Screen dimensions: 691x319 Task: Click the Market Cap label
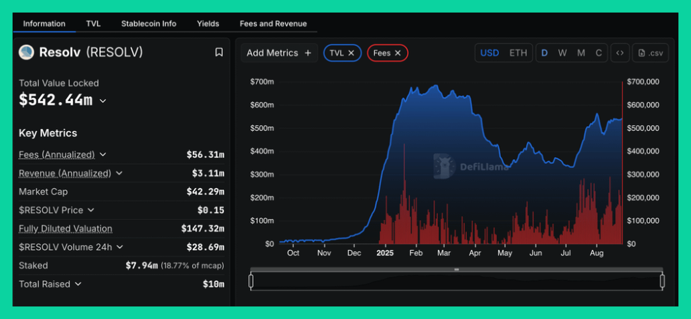click(x=43, y=192)
